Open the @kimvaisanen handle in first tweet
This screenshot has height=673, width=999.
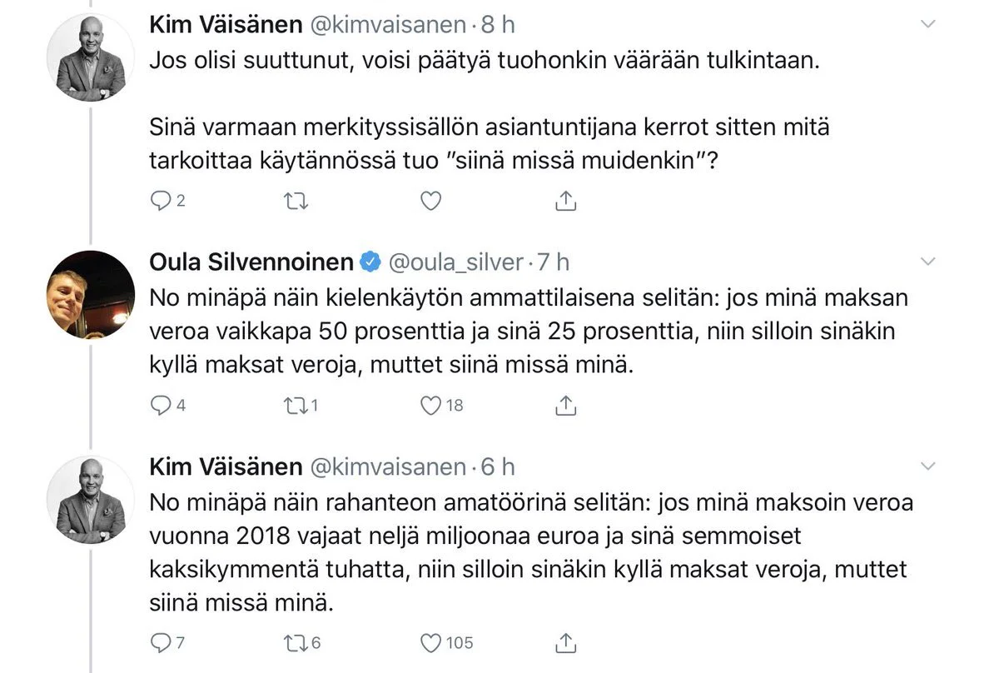[387, 25]
